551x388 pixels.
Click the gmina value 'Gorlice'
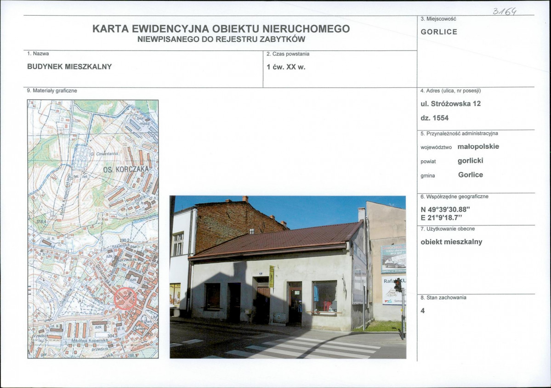coord(471,175)
